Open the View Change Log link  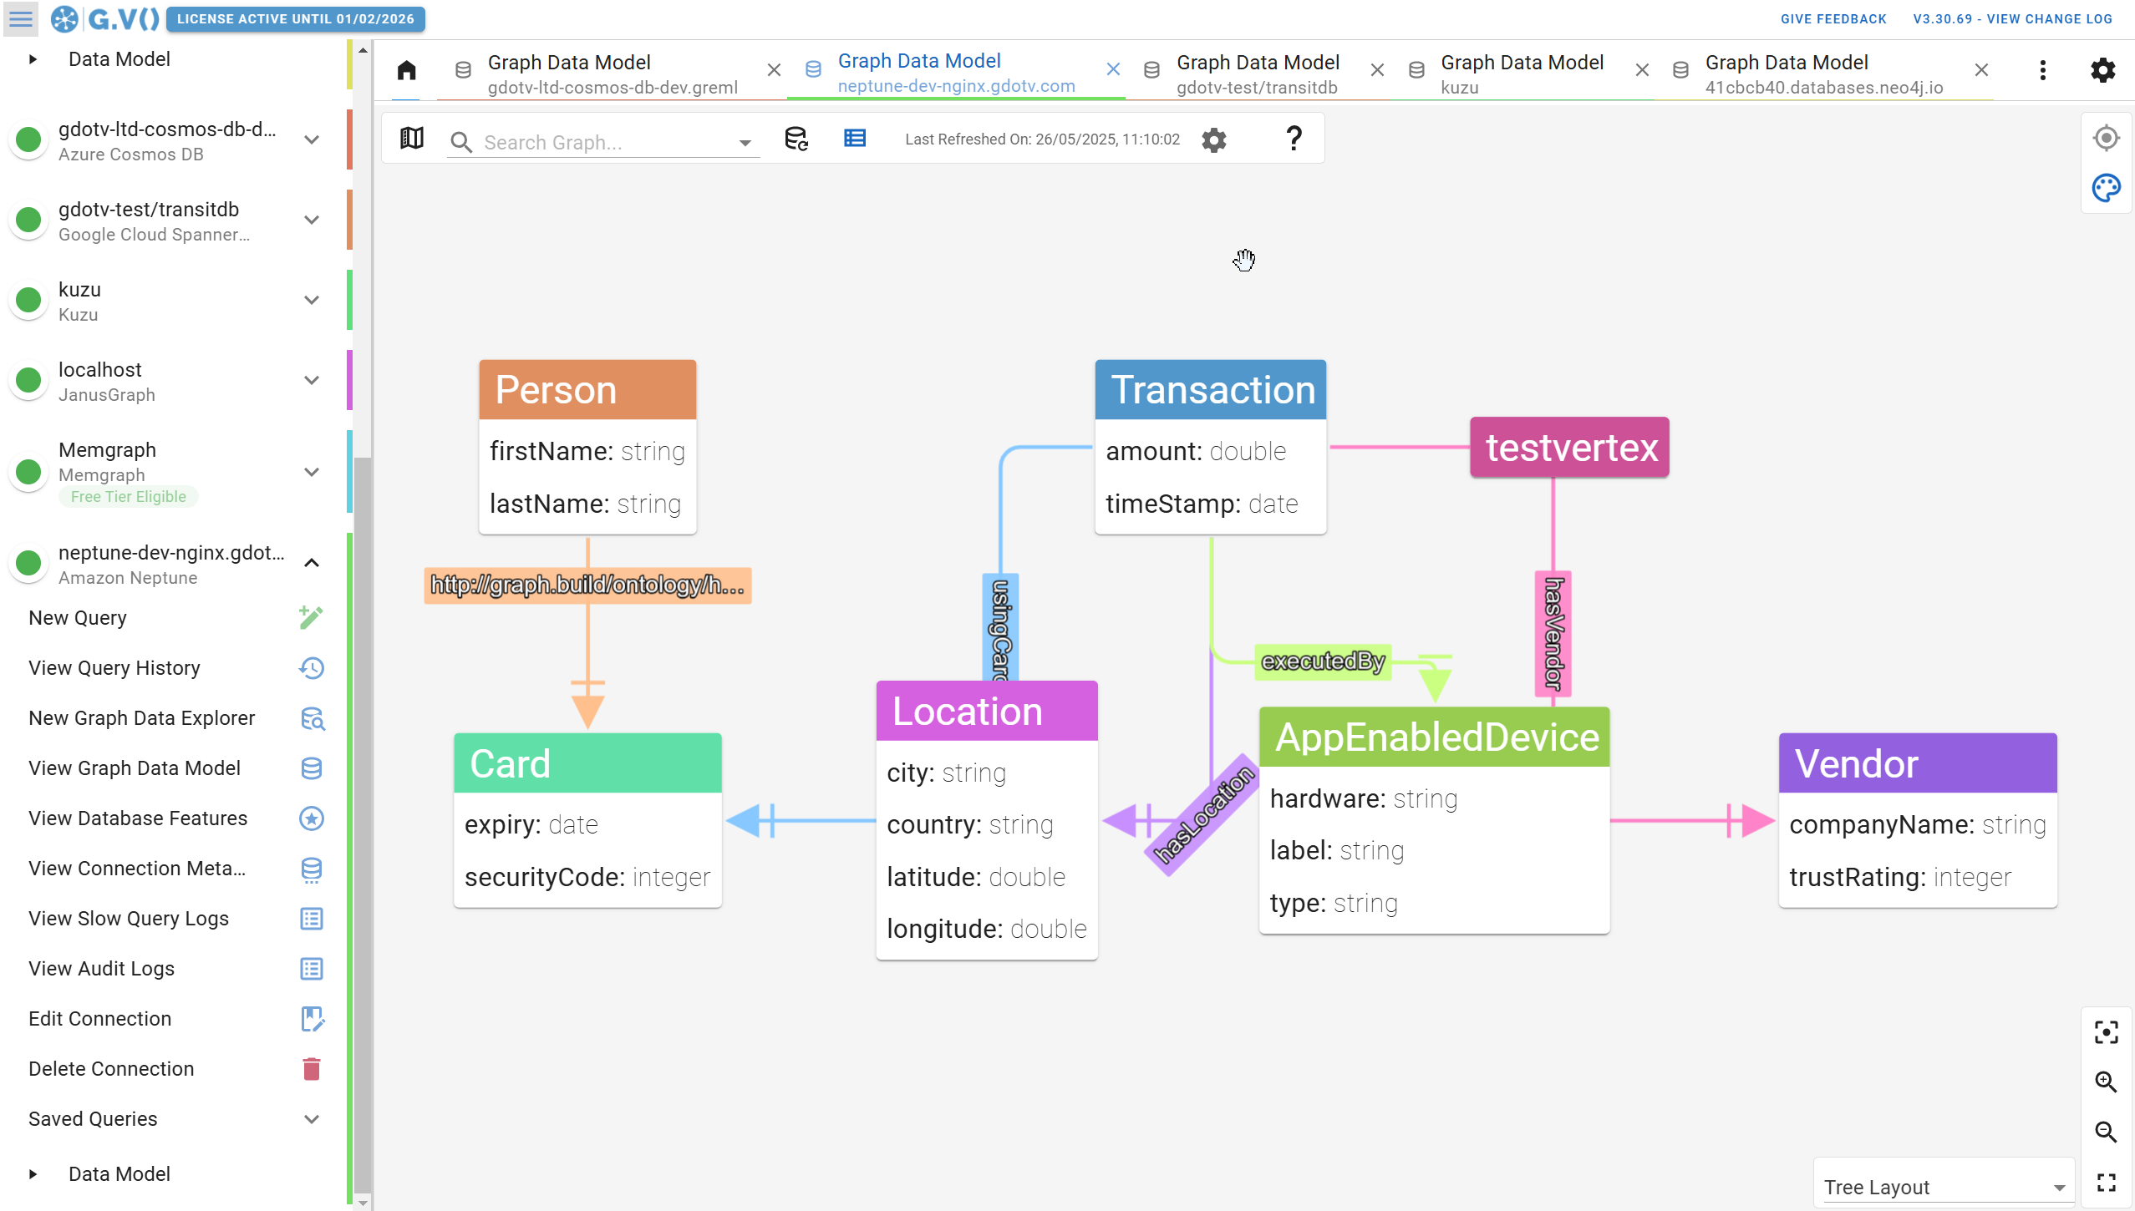pyautogui.click(x=2012, y=19)
